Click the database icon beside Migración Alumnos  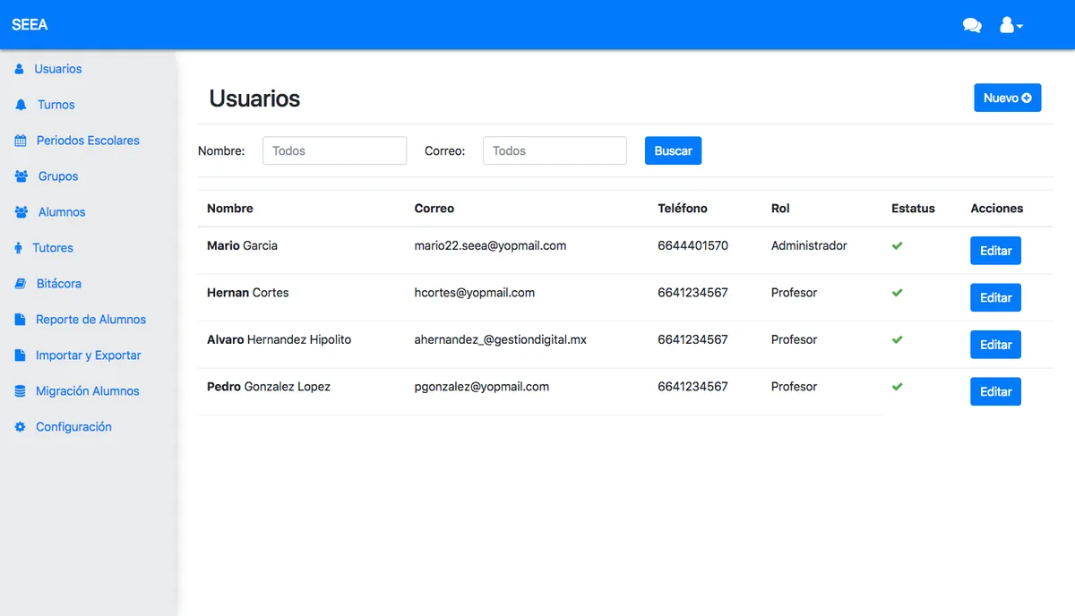(x=20, y=391)
